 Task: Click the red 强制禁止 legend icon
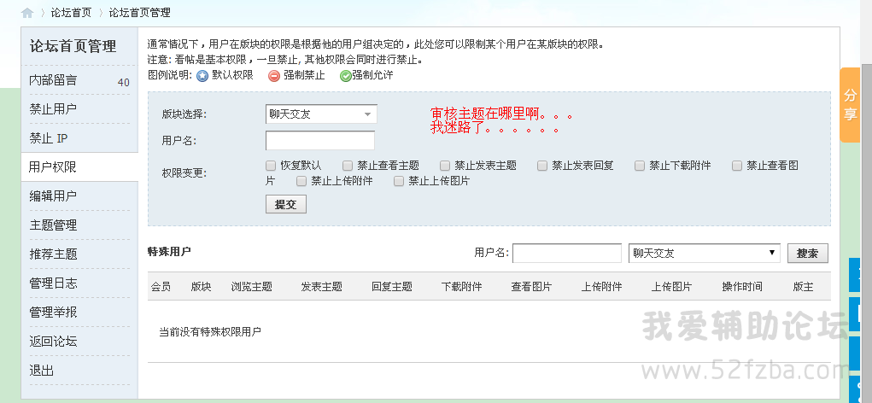[x=273, y=76]
